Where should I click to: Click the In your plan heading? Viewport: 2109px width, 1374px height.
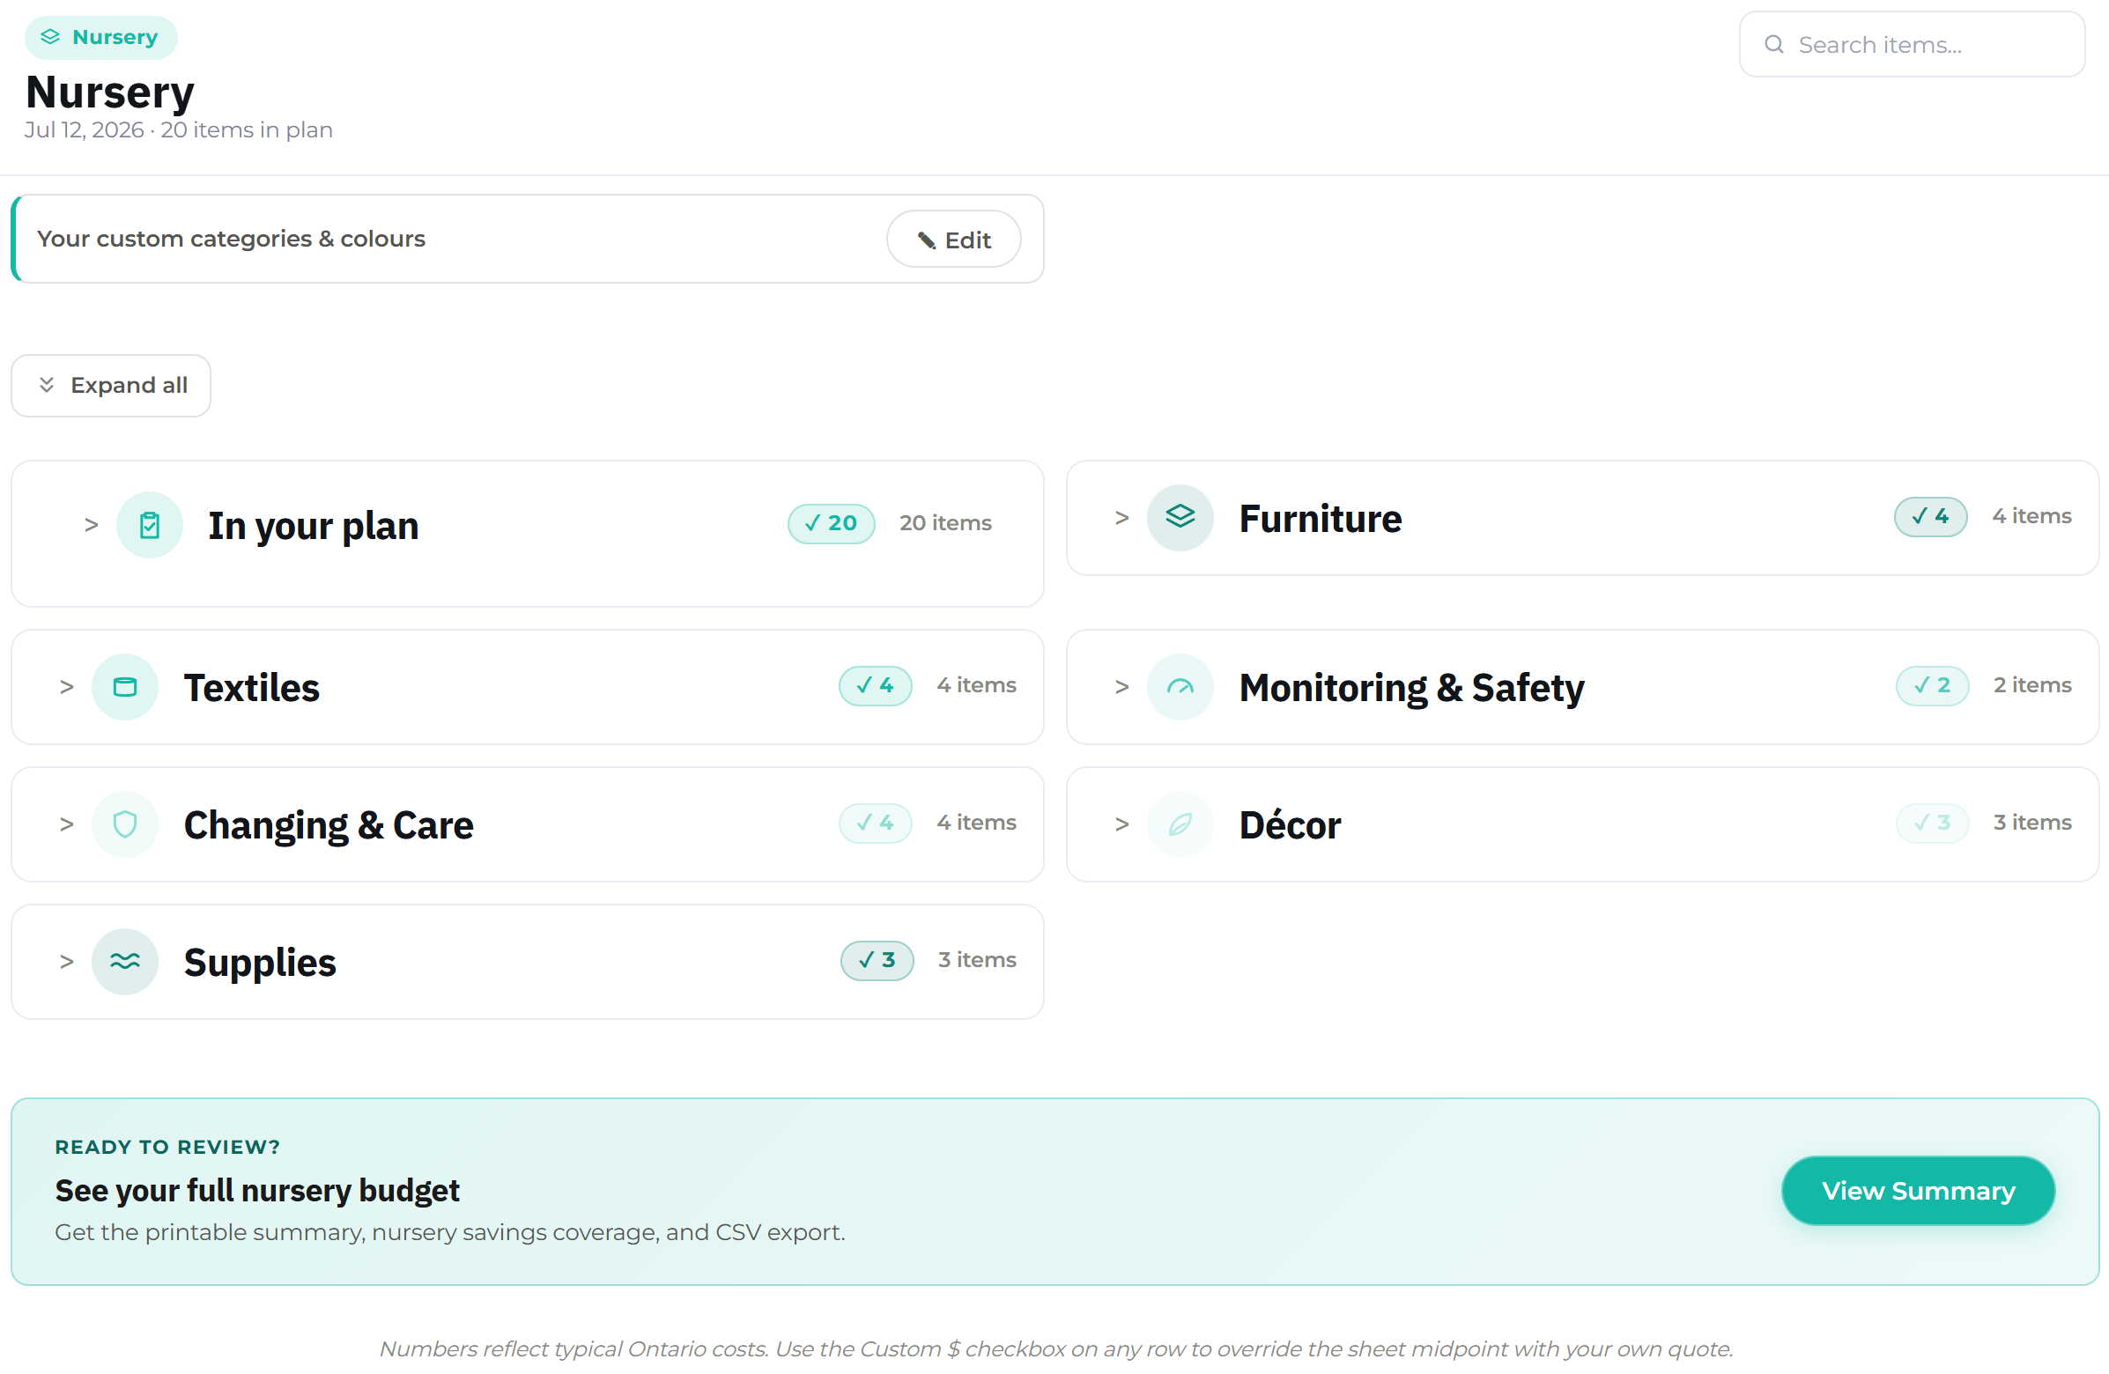(x=314, y=526)
